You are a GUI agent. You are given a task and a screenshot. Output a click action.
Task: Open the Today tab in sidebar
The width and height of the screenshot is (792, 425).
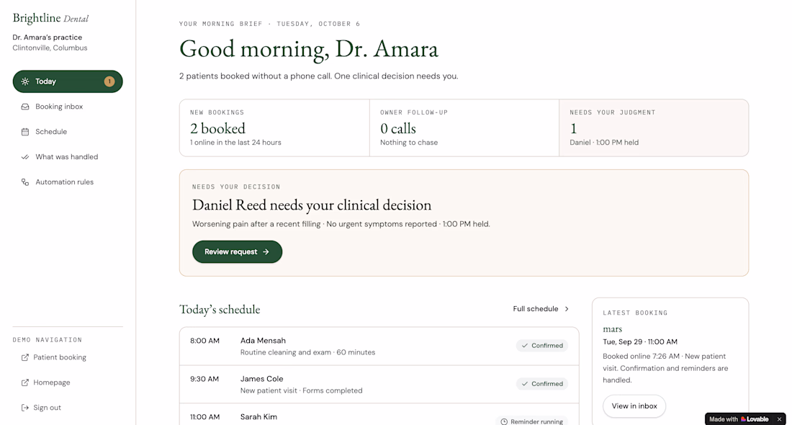[x=68, y=81]
